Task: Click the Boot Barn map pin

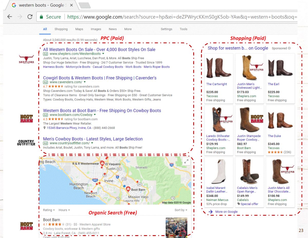Action: pyautogui.click(x=128, y=189)
